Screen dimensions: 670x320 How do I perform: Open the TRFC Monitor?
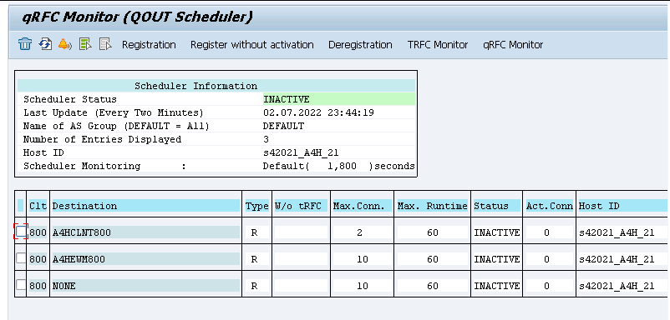tap(438, 45)
